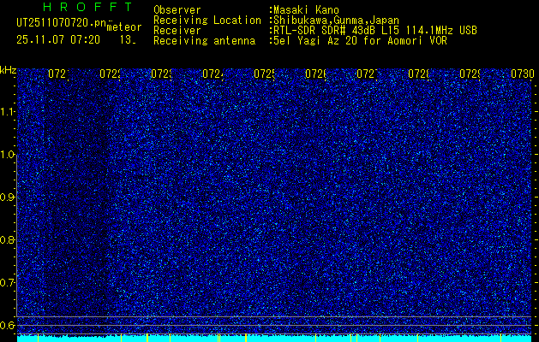Select the file name UT2511070720 text
Screen dimensions: 539x342
(x=61, y=23)
